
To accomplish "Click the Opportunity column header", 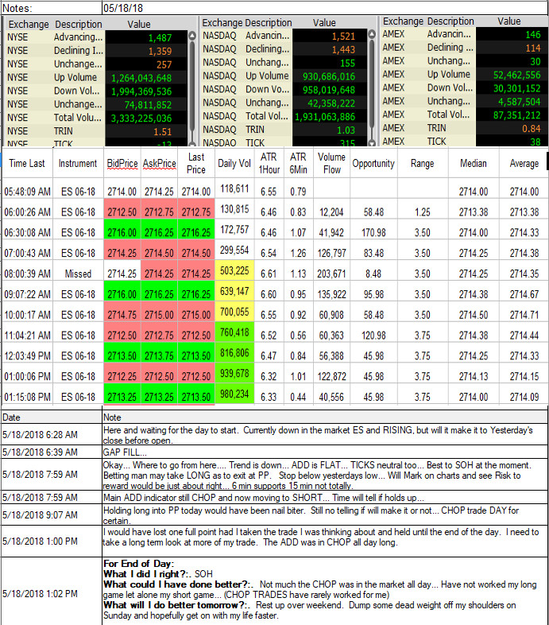I will (373, 164).
